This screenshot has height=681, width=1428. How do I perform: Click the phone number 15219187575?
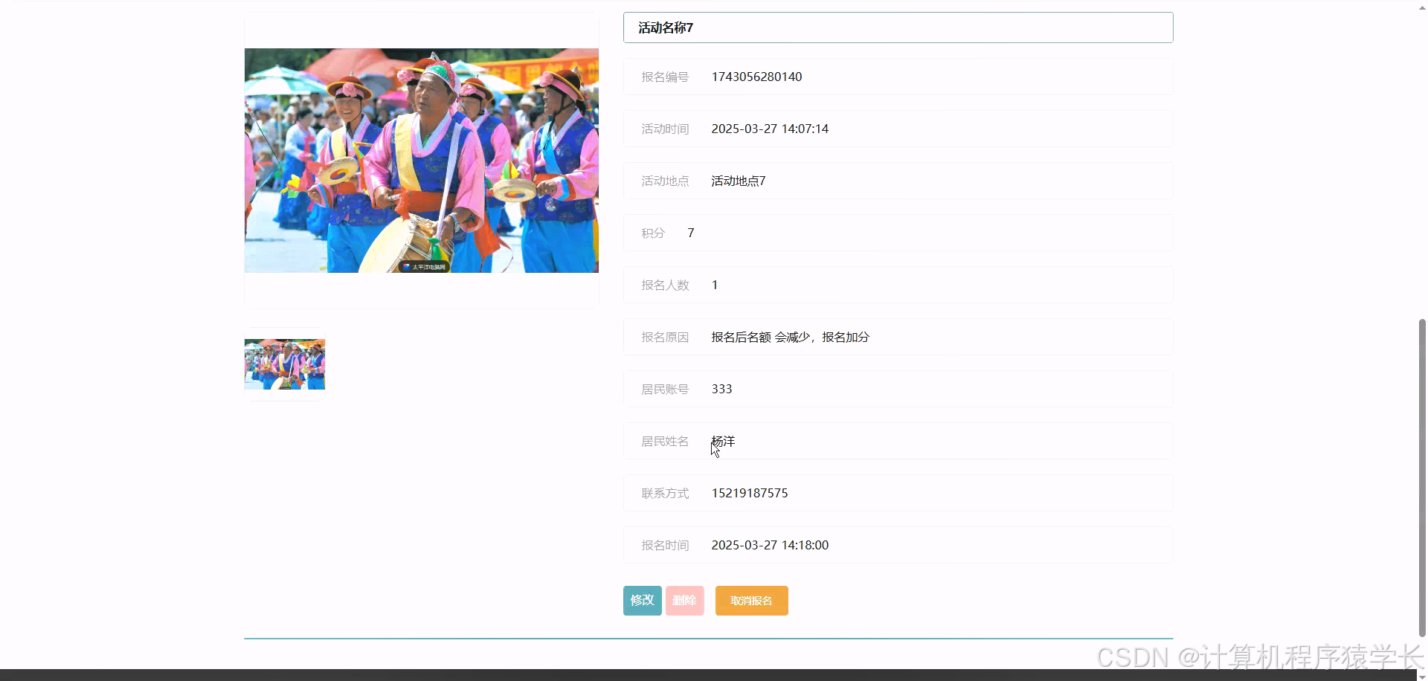coord(749,493)
